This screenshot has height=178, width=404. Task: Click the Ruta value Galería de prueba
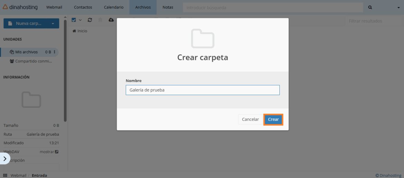pyautogui.click(x=43, y=134)
